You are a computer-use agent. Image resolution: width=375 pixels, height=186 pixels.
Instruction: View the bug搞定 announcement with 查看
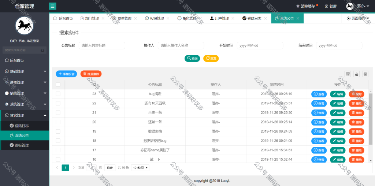coord(319,94)
